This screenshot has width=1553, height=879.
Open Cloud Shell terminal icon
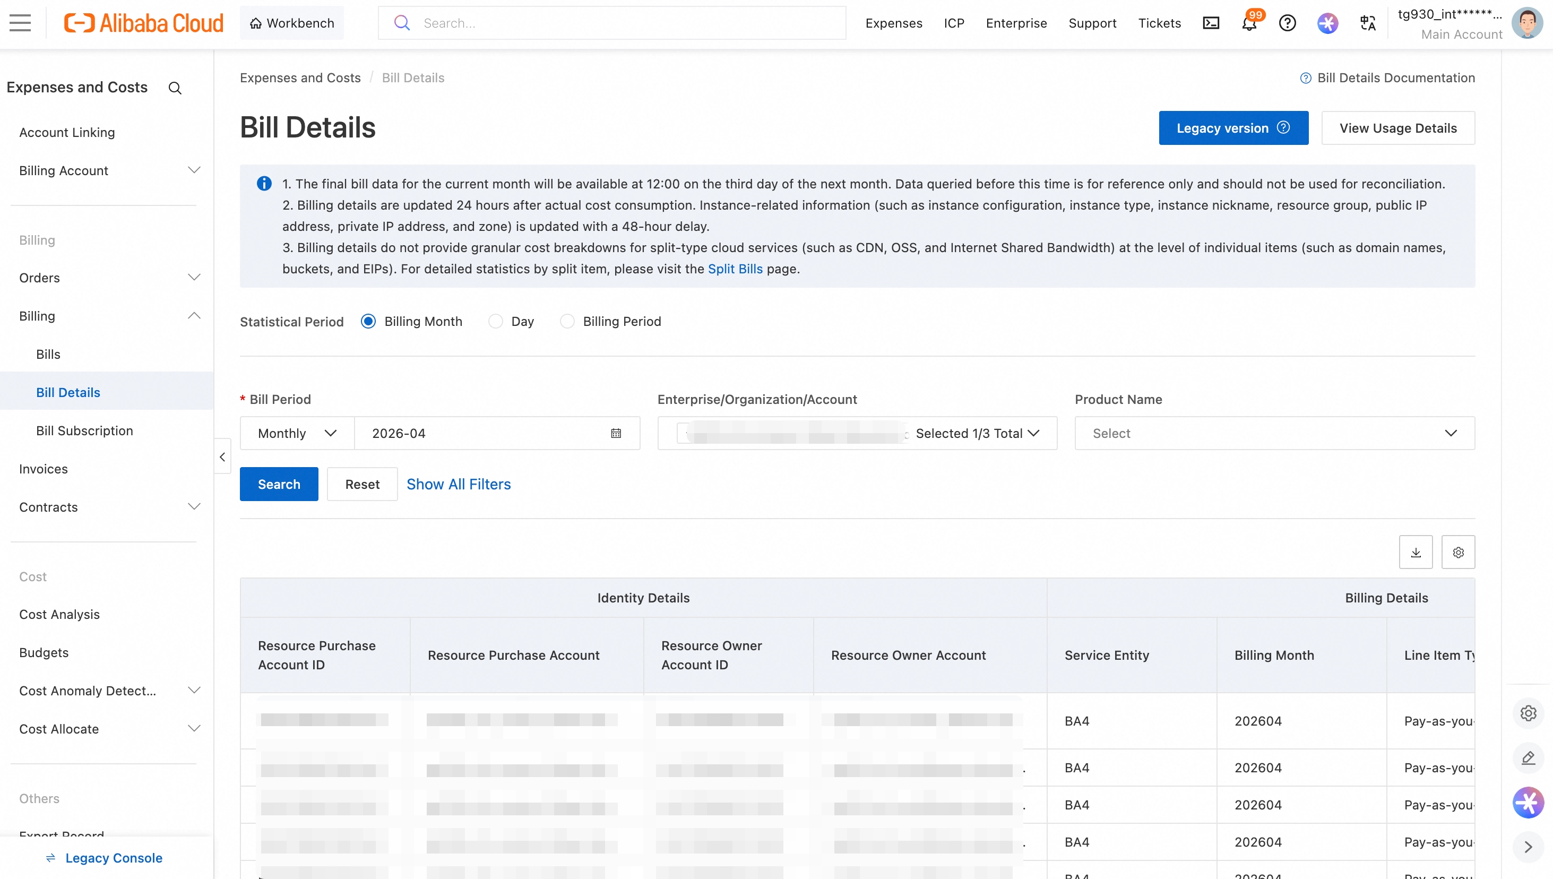pos(1211,23)
